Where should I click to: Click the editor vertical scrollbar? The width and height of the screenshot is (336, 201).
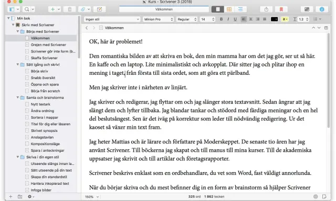click(329, 81)
